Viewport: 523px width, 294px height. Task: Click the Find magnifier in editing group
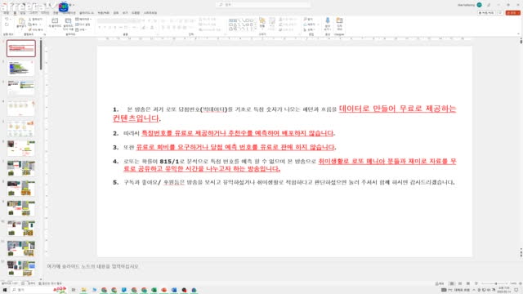click(x=305, y=20)
